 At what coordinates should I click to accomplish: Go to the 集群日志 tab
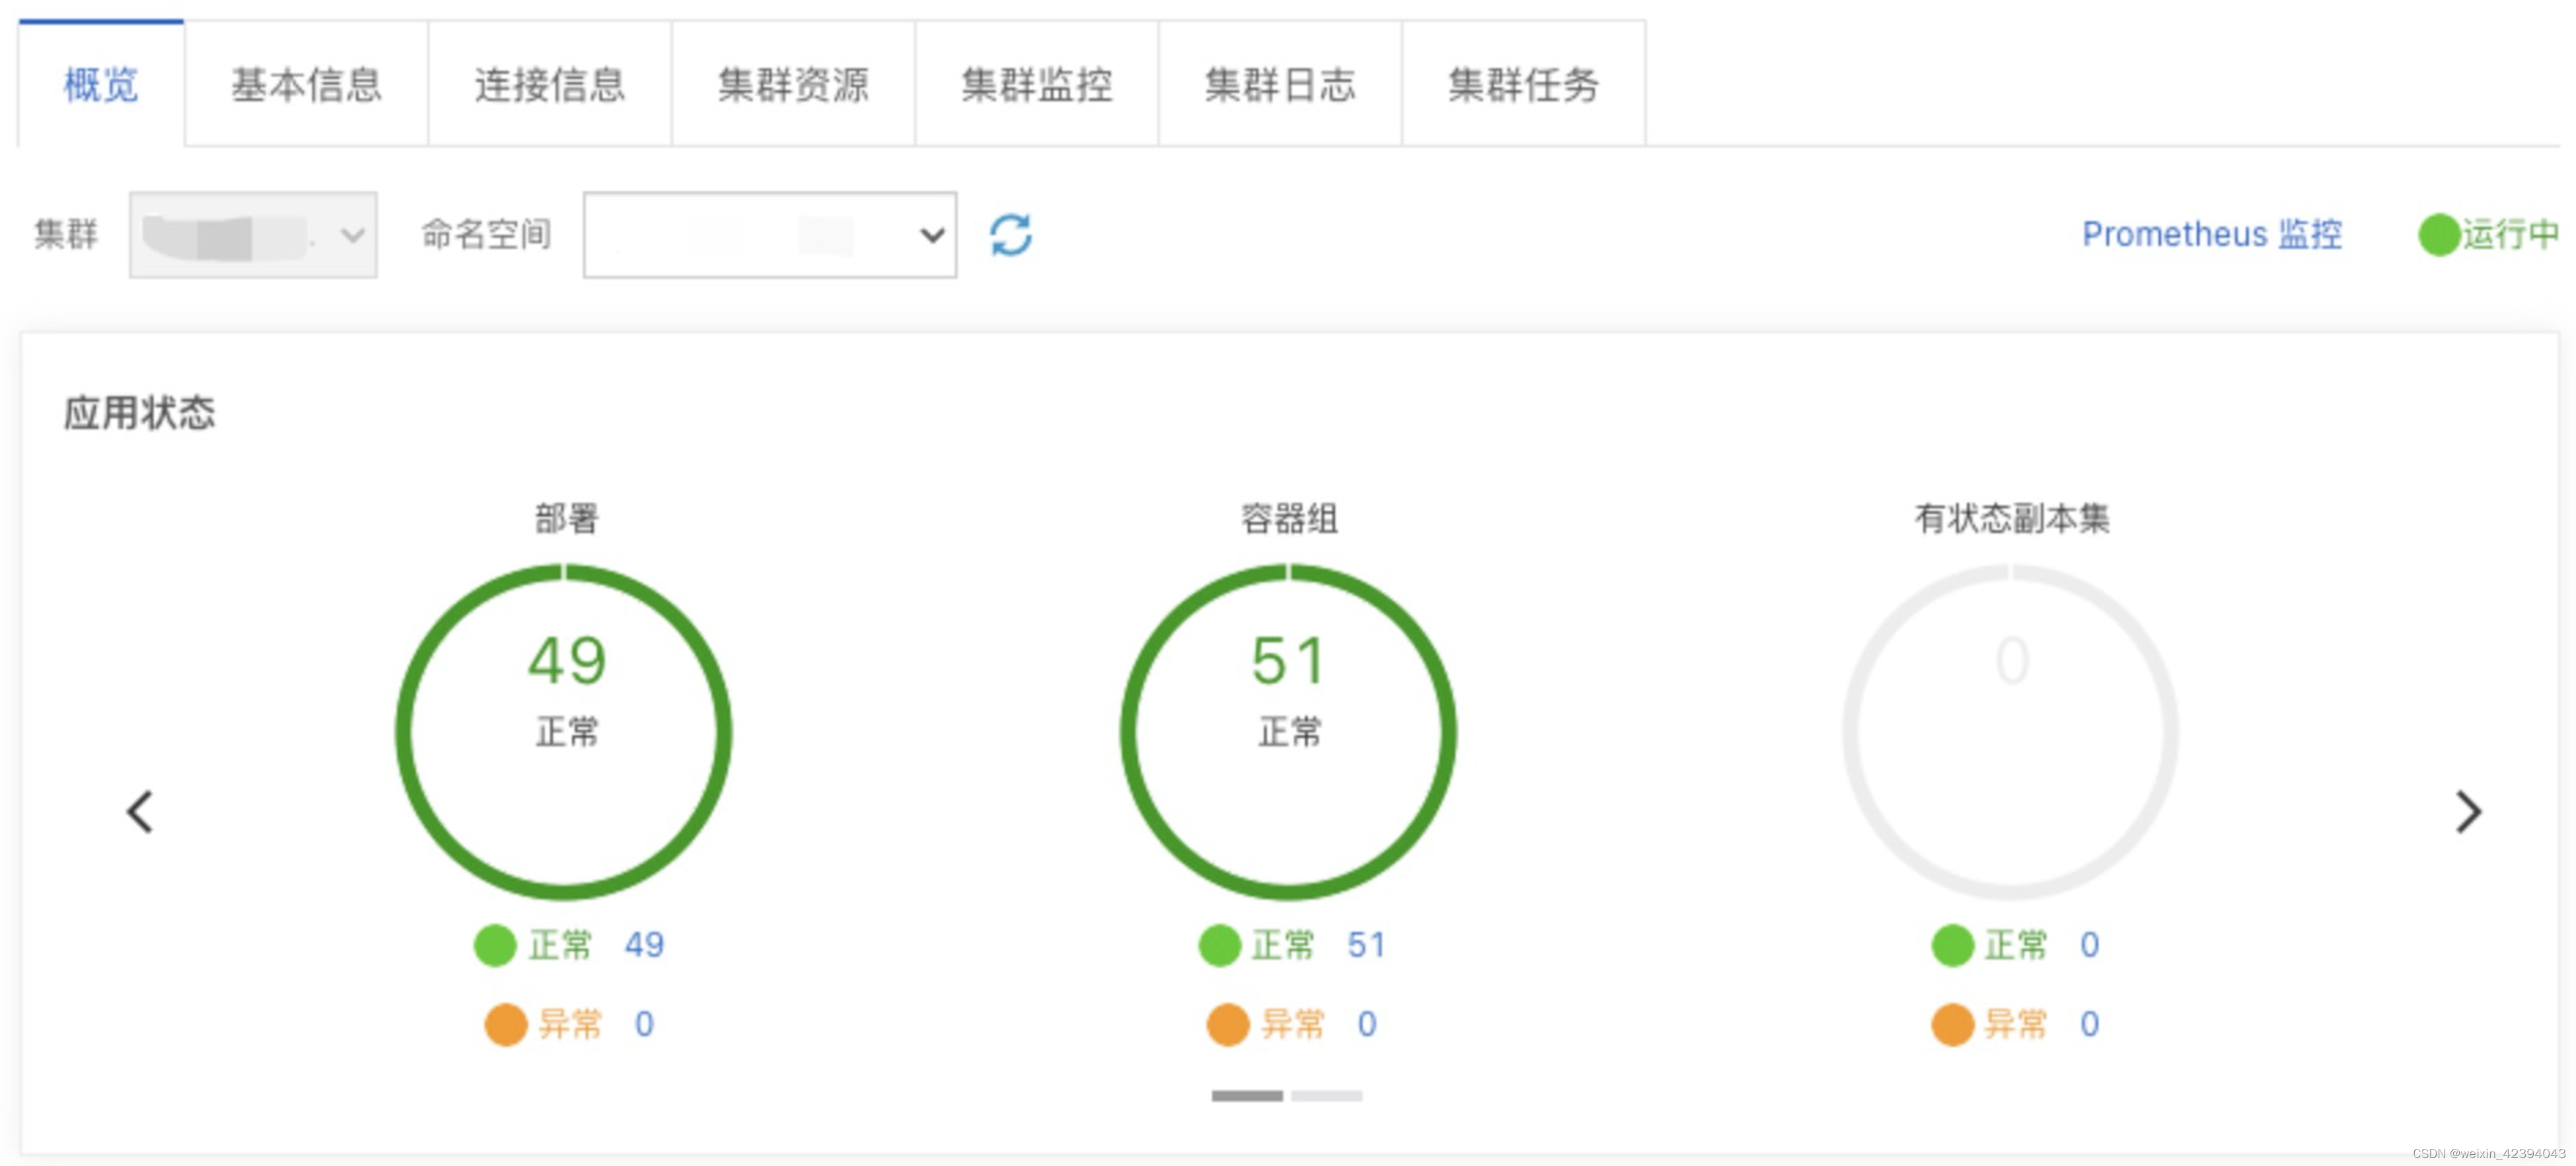tap(1279, 85)
